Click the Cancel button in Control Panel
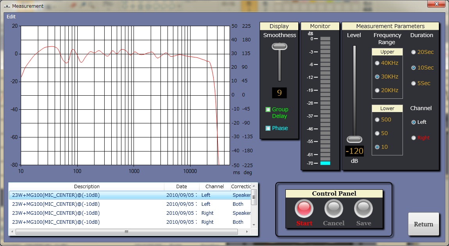The height and width of the screenshot is (246, 449). point(333,209)
